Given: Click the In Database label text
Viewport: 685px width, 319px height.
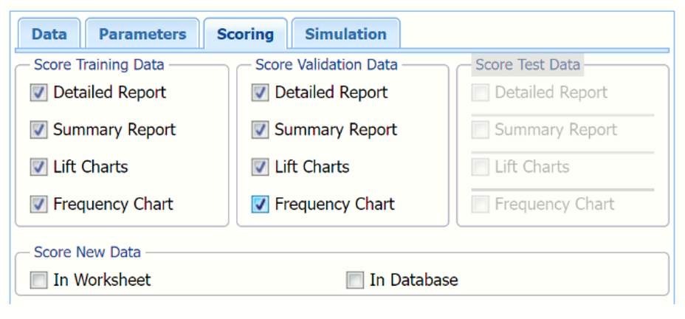Looking at the screenshot, I should pos(413,281).
